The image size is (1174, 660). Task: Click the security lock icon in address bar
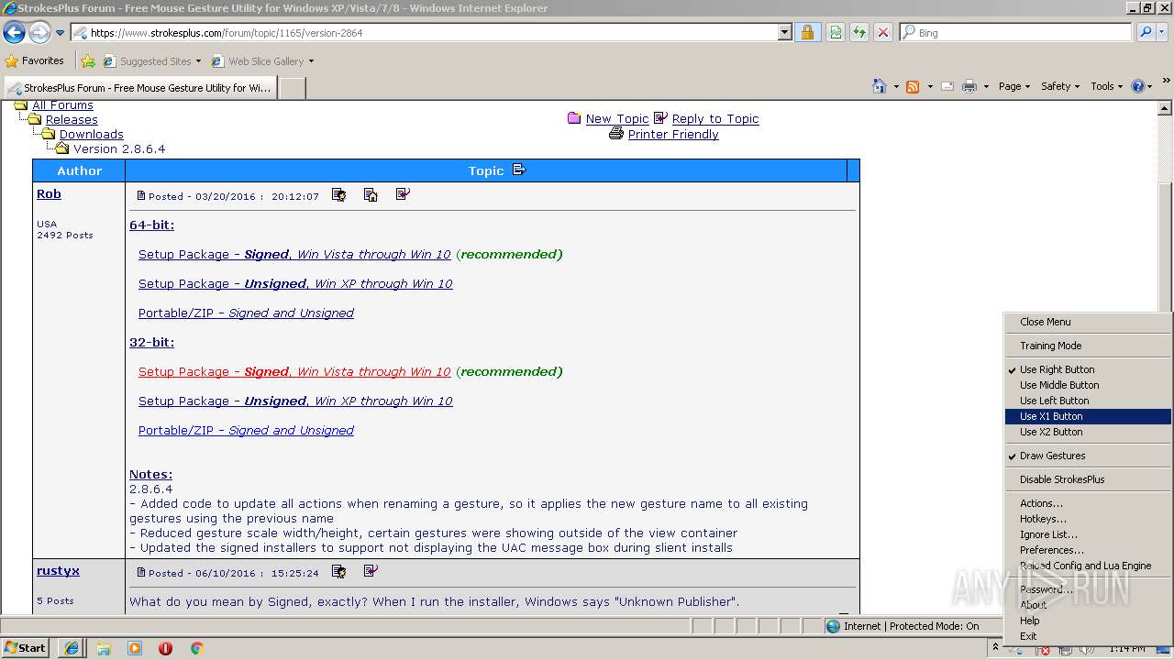807,32
